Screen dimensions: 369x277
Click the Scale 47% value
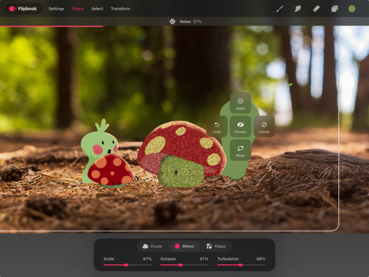click(147, 259)
